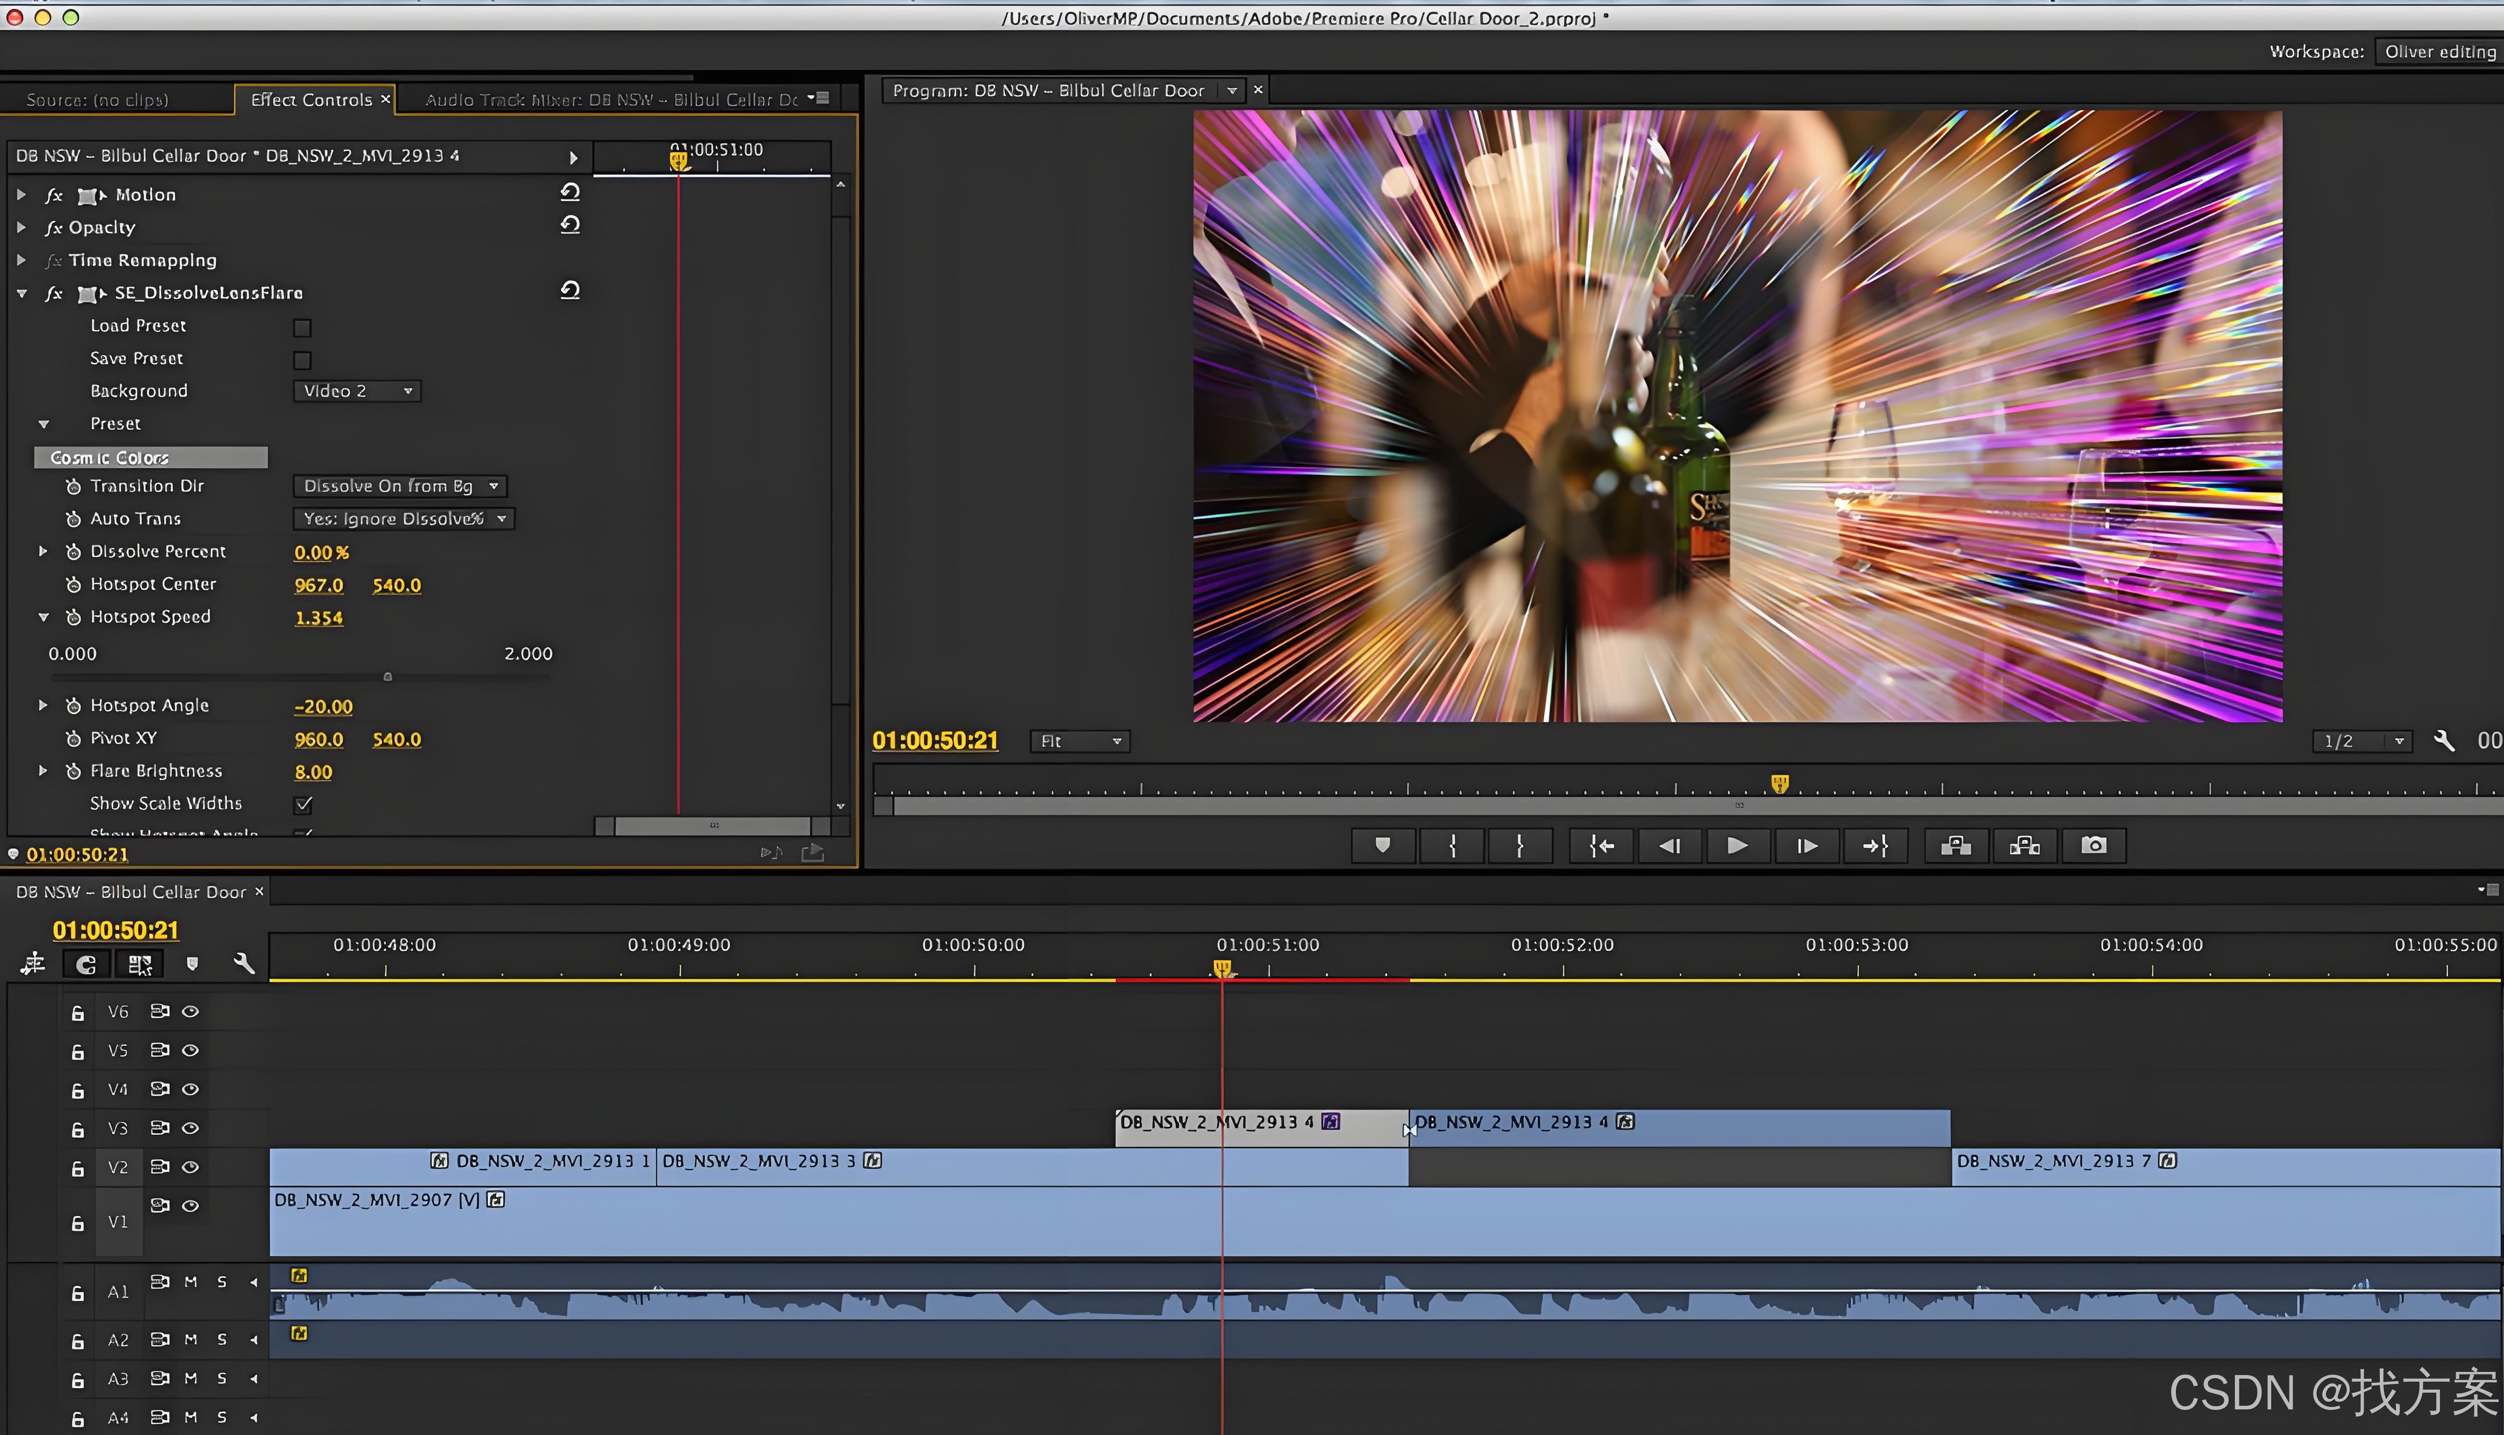Open the Transition Dir dropdown
2504x1435 pixels.
click(x=400, y=486)
